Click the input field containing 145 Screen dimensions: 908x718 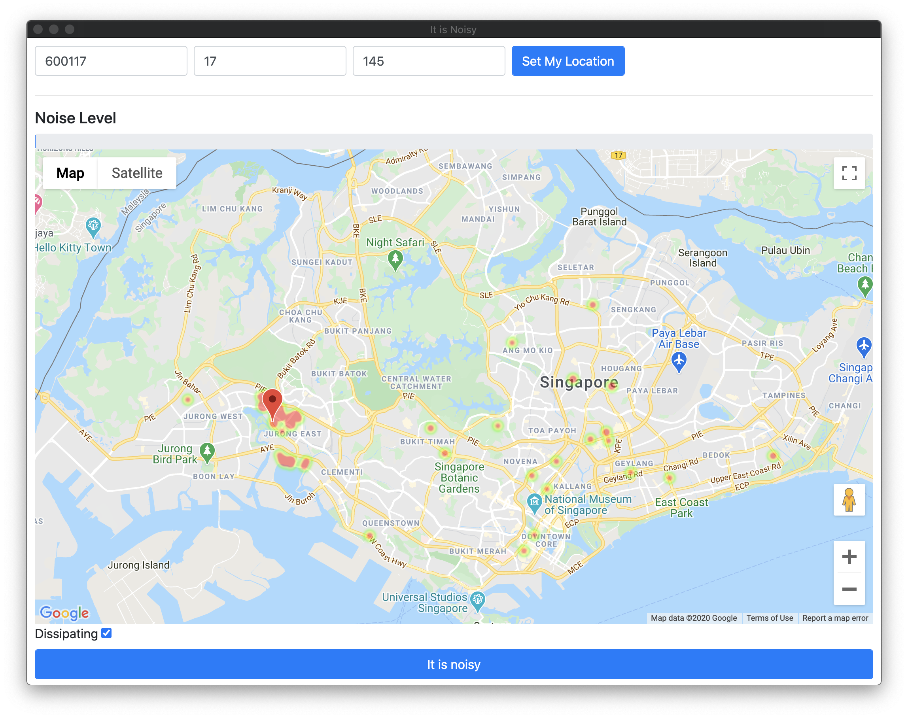click(429, 61)
